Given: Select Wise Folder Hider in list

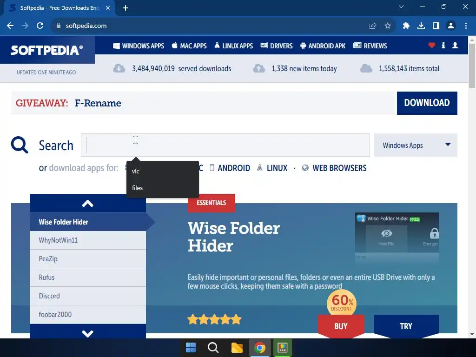Looking at the screenshot, I should [x=88, y=222].
